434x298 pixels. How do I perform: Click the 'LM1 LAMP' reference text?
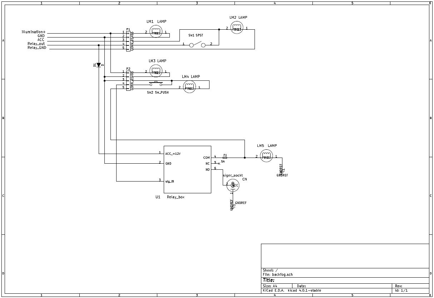point(156,21)
